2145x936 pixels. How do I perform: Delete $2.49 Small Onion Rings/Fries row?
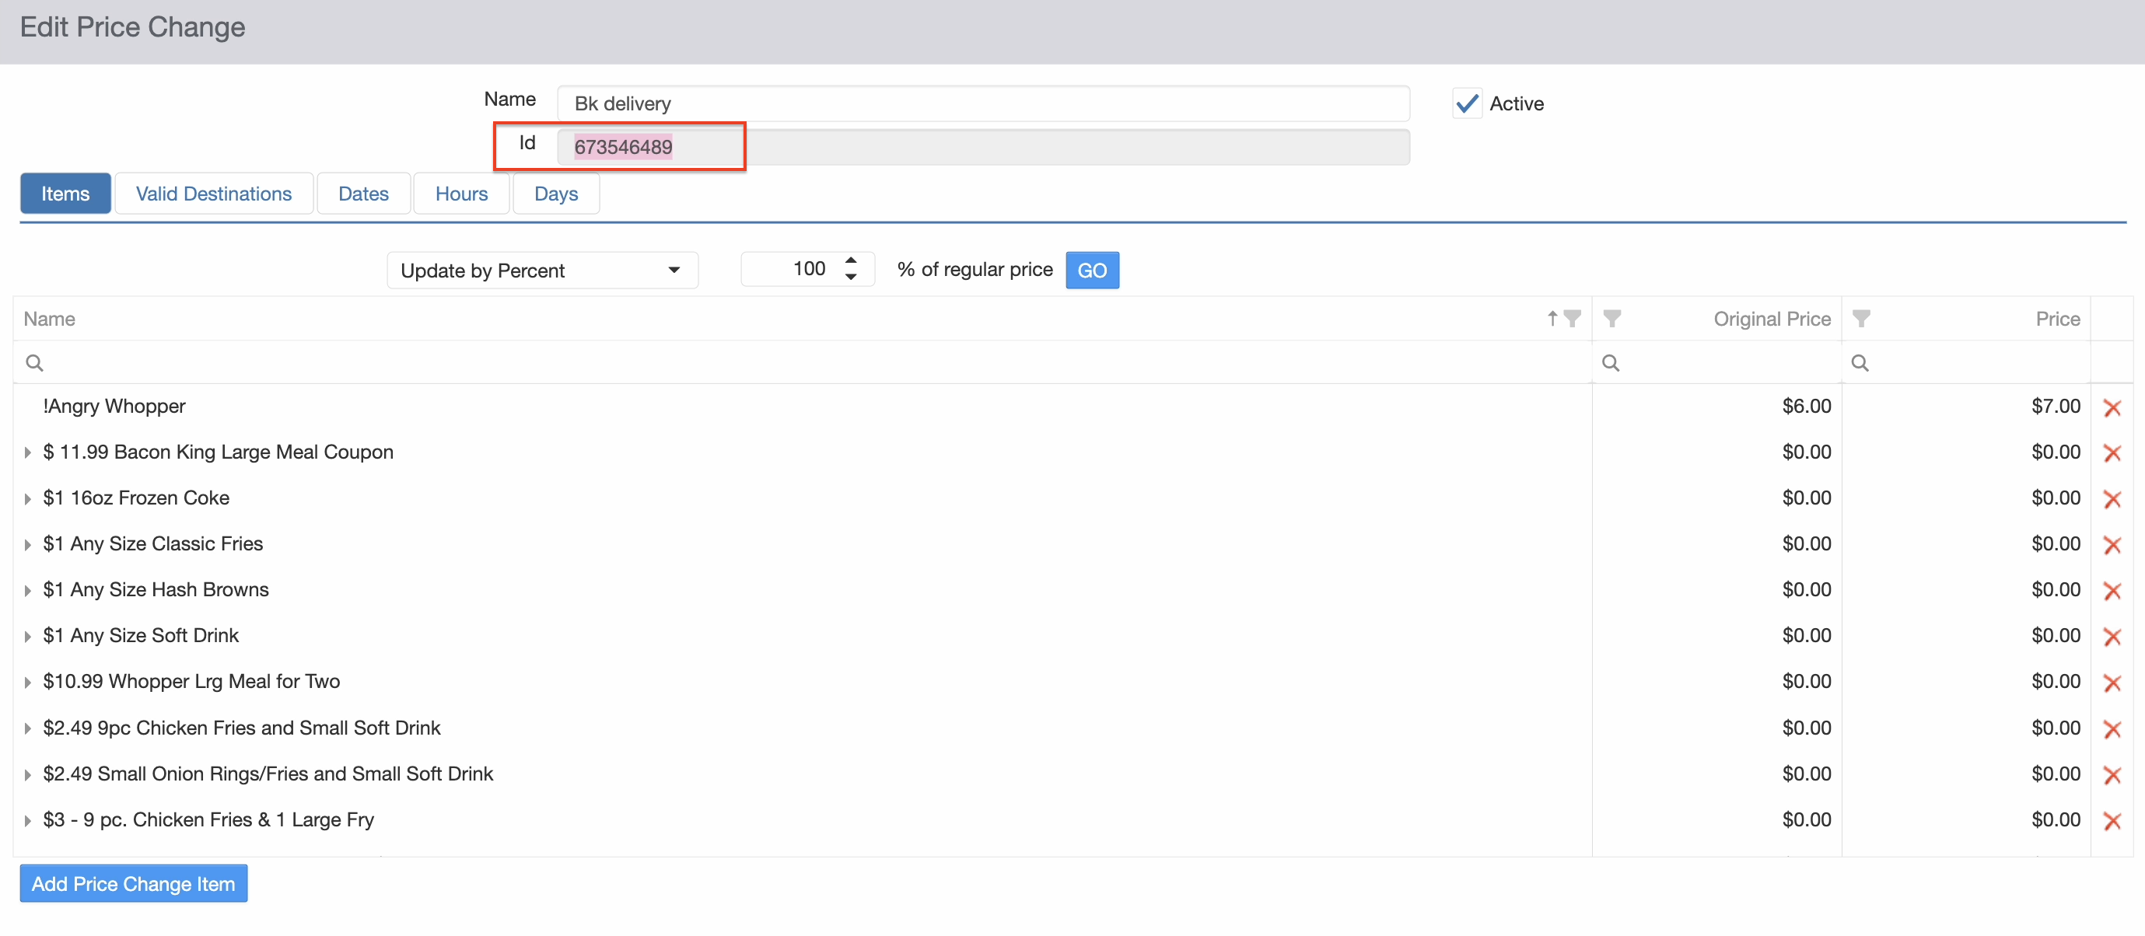[x=2112, y=775]
